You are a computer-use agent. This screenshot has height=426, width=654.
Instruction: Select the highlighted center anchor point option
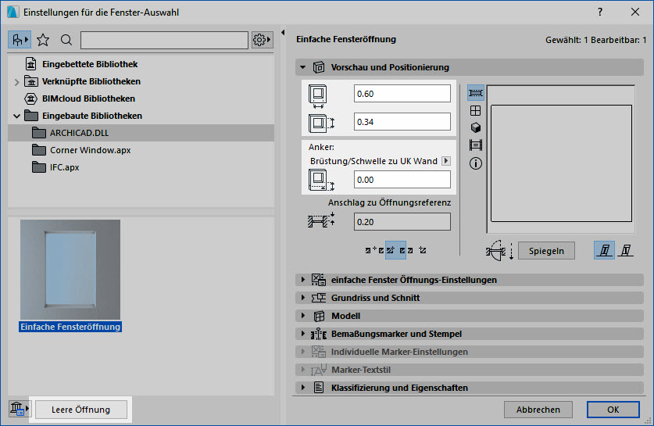(x=395, y=250)
